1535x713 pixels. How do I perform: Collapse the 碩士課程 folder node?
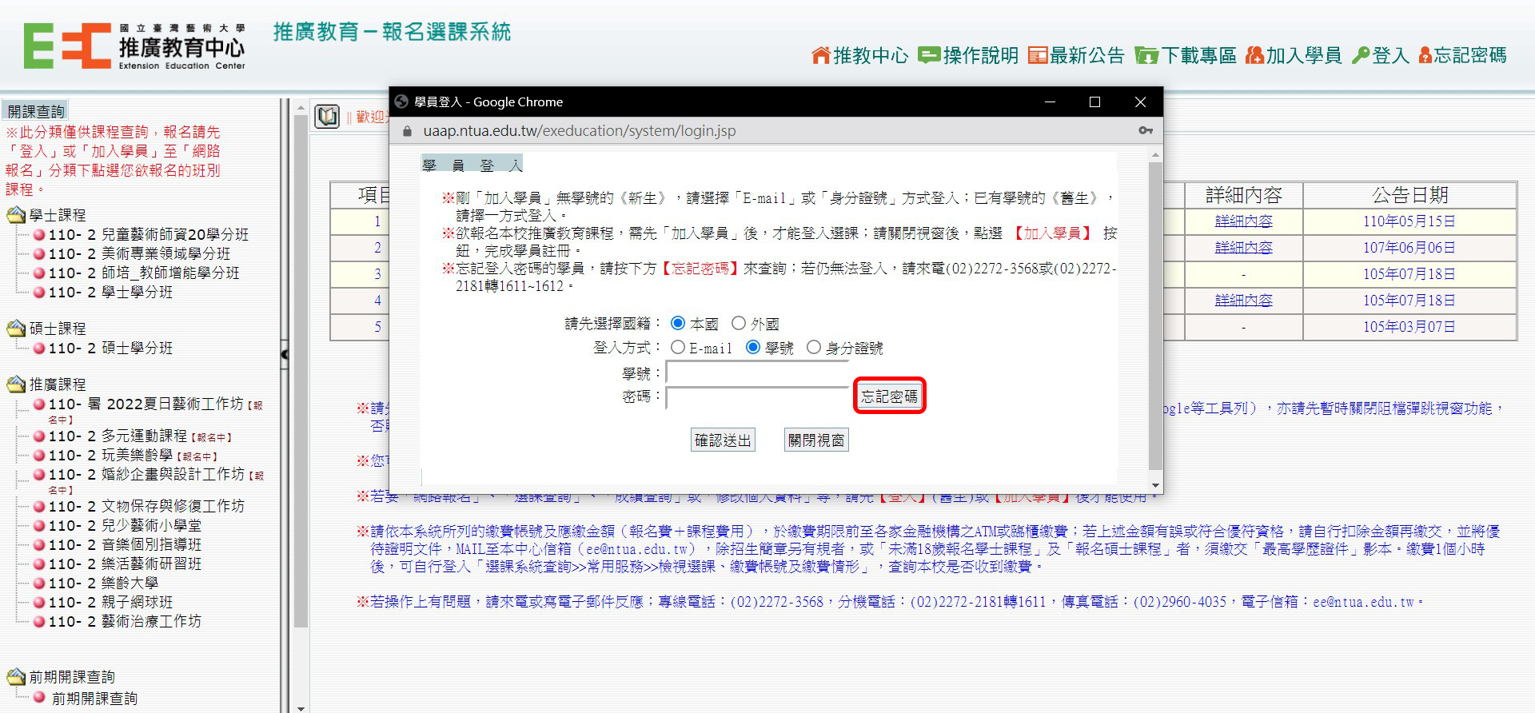pyautogui.click(x=16, y=329)
